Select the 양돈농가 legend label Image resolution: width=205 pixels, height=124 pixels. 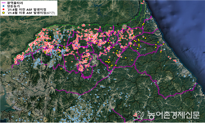13,6
